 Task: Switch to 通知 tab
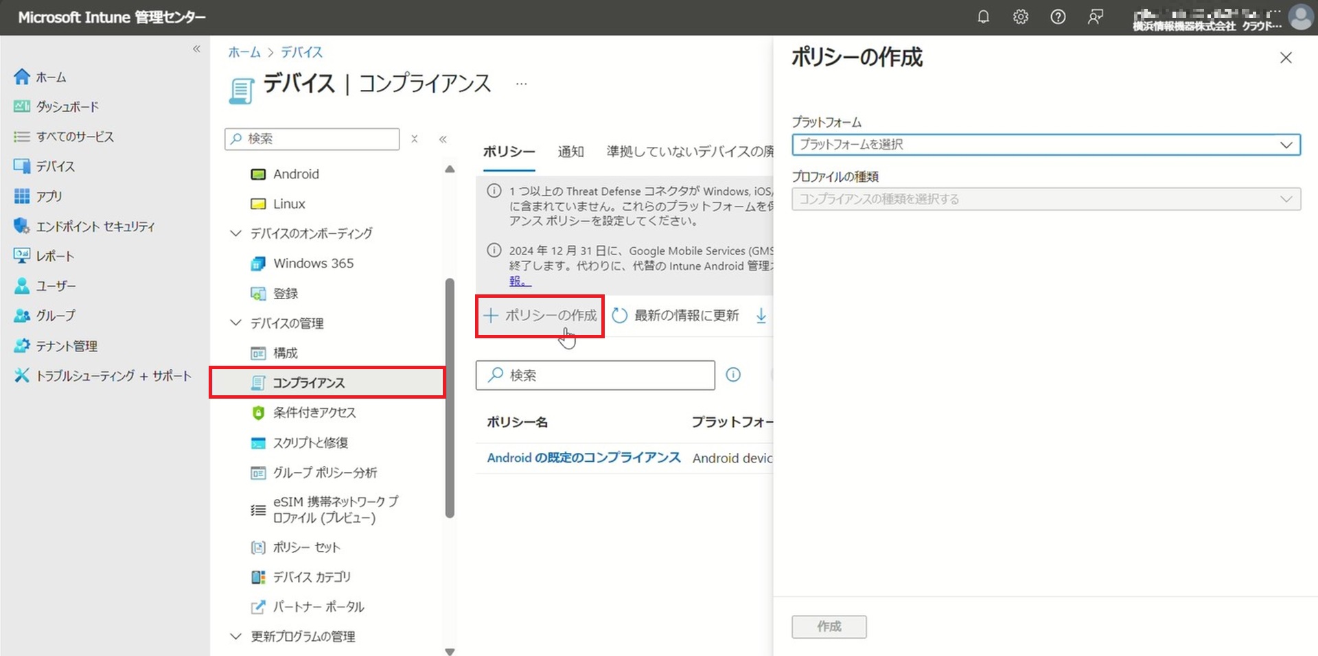click(x=570, y=152)
